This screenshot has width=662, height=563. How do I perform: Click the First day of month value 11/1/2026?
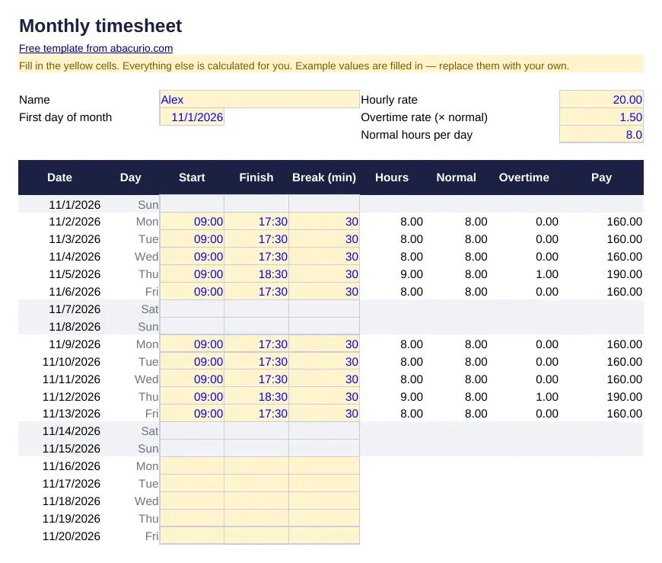192,117
